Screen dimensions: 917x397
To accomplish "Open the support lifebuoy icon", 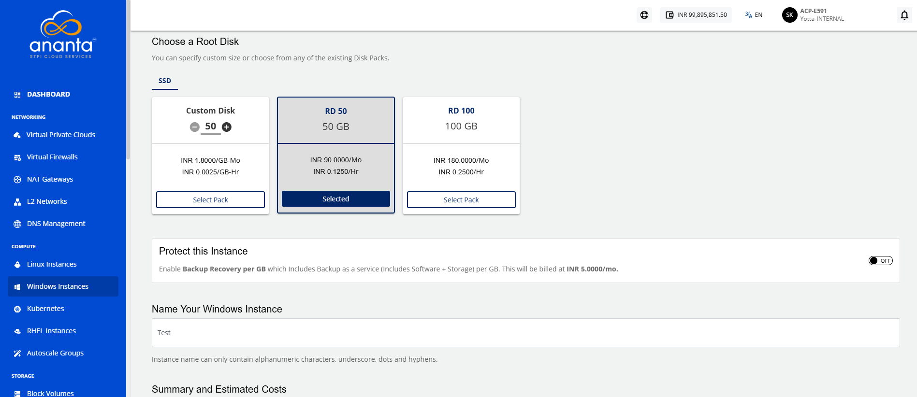I will click(644, 15).
